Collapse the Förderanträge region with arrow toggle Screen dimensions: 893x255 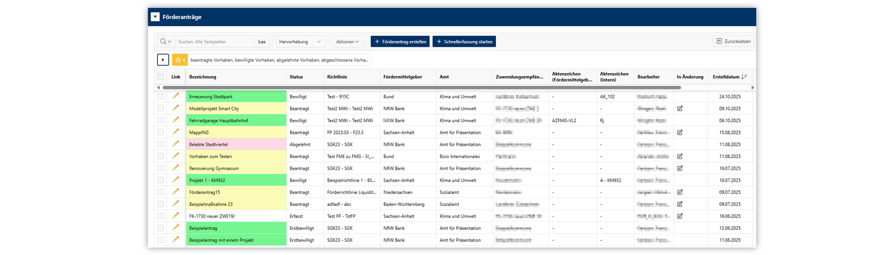coord(155,17)
